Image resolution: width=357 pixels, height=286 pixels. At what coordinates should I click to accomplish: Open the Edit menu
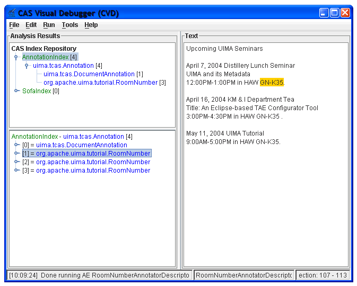click(31, 25)
